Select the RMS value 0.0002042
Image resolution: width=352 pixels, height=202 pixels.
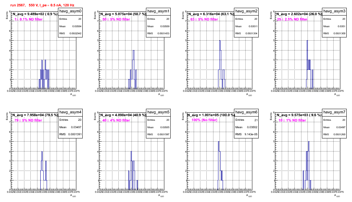(x=75, y=33)
